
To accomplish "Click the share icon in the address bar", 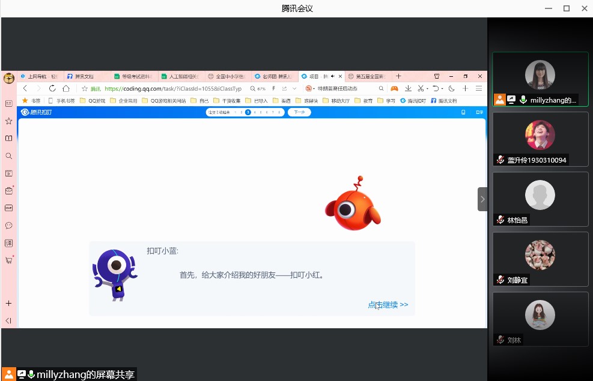I will pos(284,88).
